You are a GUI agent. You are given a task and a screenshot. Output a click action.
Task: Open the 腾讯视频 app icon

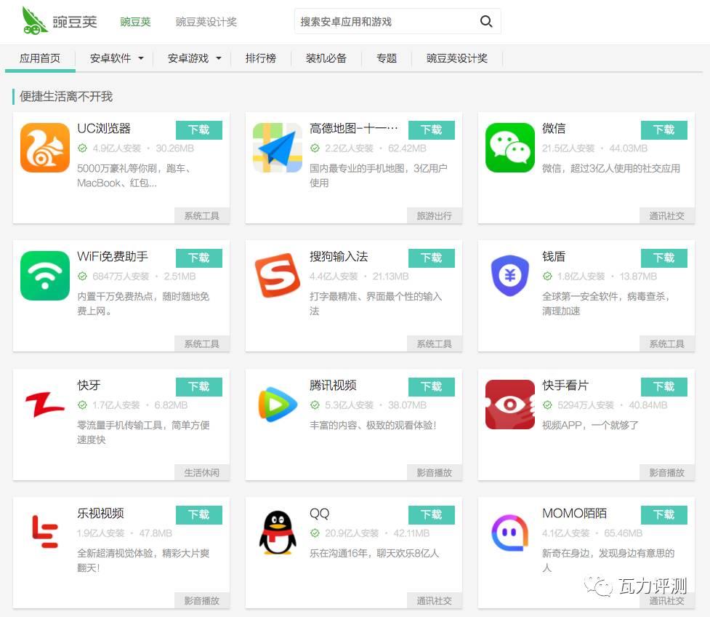278,405
